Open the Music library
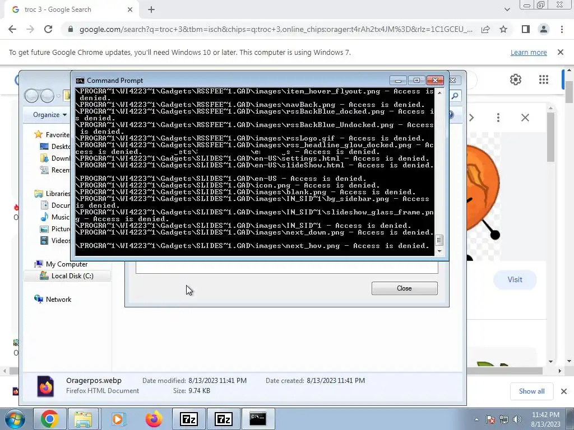 point(55,217)
